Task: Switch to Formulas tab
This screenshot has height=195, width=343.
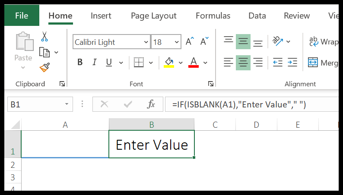Action: tap(213, 16)
